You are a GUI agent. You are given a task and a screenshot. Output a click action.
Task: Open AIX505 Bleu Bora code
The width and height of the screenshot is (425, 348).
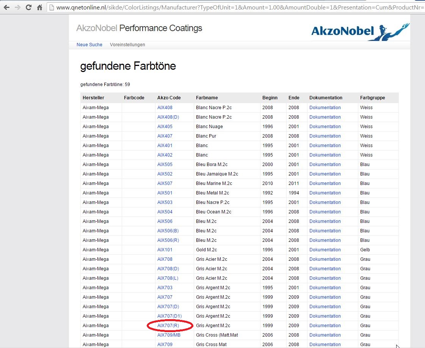pos(165,165)
